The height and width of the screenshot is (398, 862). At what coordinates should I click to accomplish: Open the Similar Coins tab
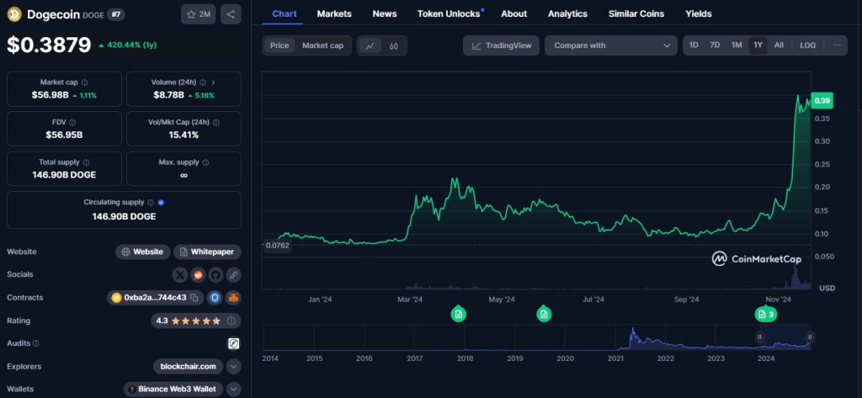636,13
